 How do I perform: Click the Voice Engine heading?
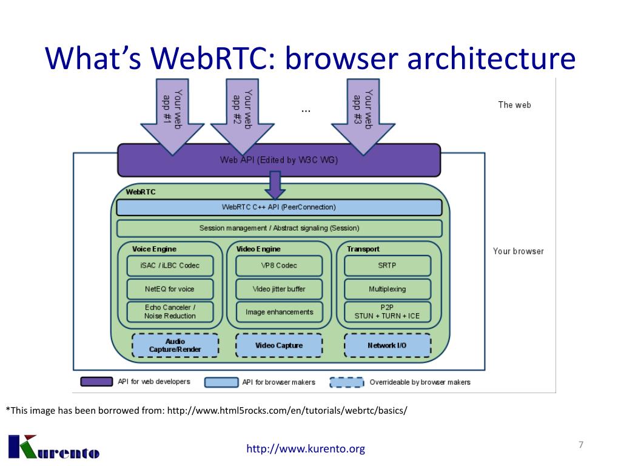click(x=154, y=249)
